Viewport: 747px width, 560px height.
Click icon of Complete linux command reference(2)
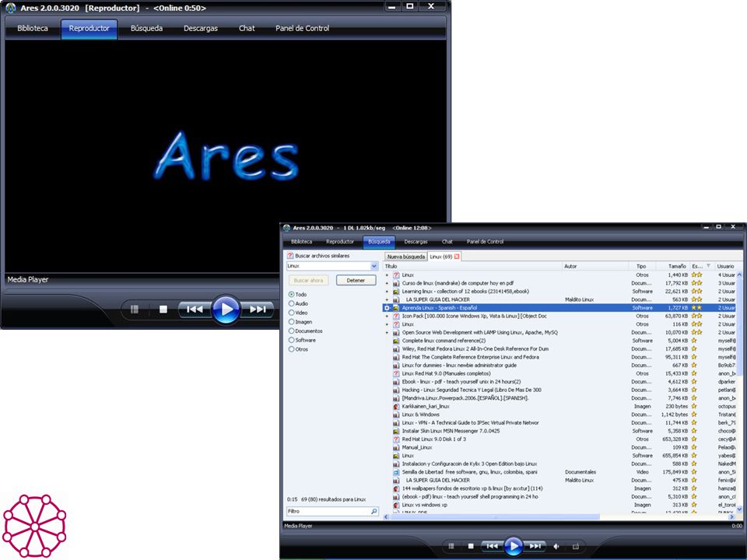tap(396, 341)
